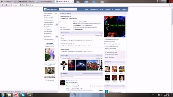Screen dimensions: 173x97
Task: Click 'Добавить' in the photos block
Action: [99, 58]
